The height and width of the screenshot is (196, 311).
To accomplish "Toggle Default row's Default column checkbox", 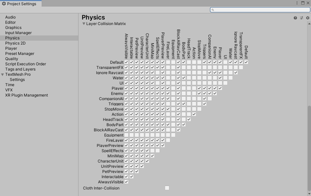I will (246, 62).
